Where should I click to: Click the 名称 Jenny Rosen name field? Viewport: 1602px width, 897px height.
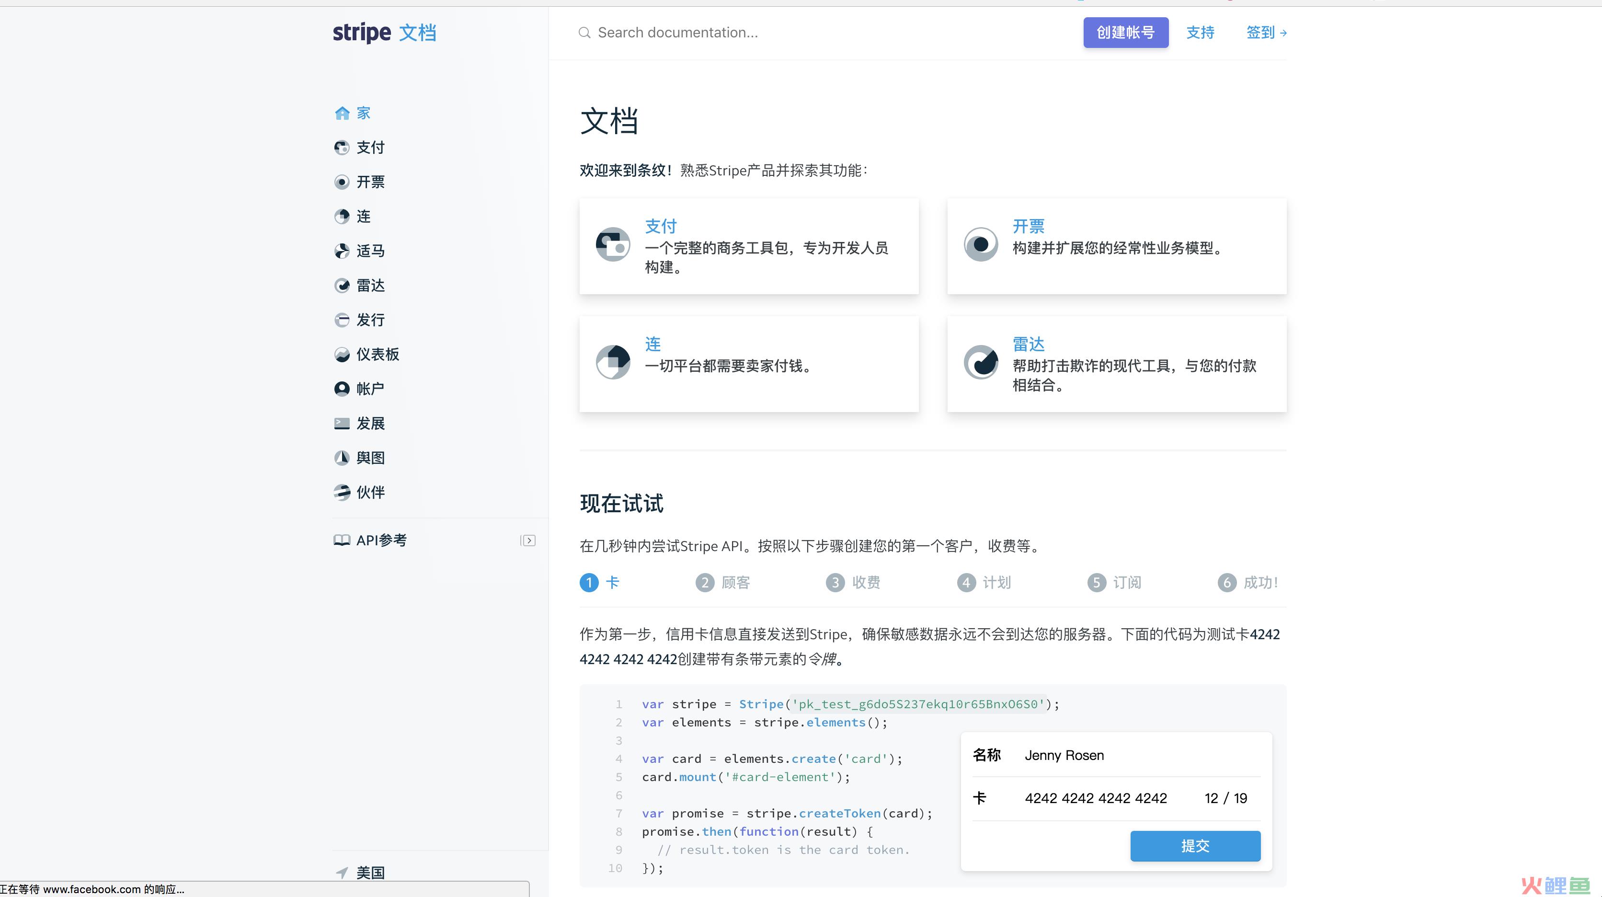tap(1116, 755)
